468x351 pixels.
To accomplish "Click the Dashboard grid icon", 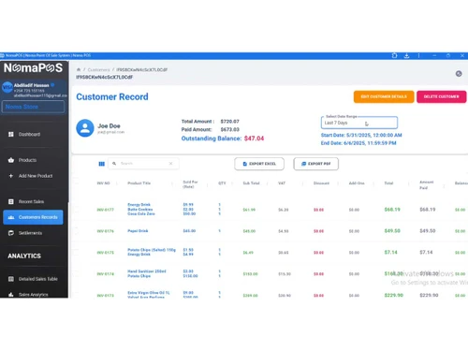I will [11, 134].
